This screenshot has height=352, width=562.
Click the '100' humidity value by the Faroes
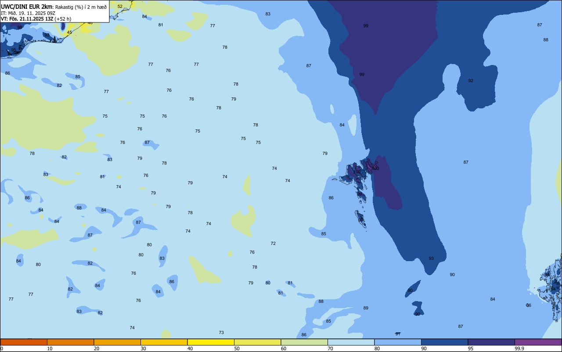[375, 169]
